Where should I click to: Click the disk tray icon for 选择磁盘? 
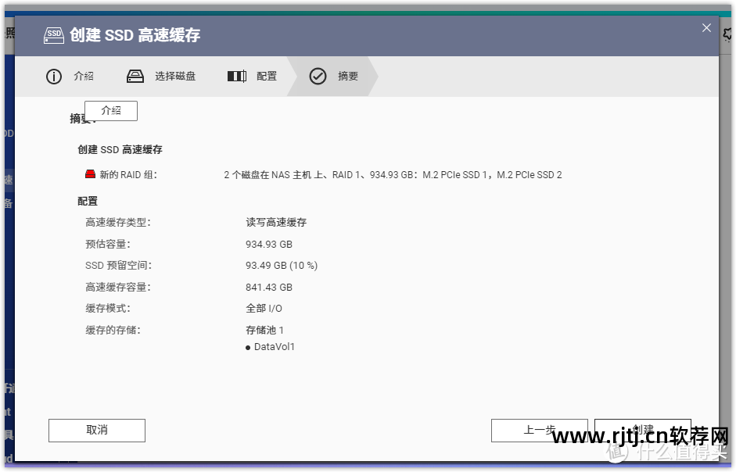point(135,76)
